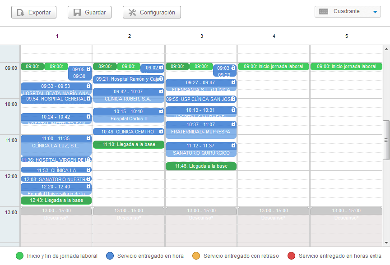390x265 pixels.
Task: Select SANATORIO QUIRÚRGICO appointment
Action: pyautogui.click(x=201, y=150)
